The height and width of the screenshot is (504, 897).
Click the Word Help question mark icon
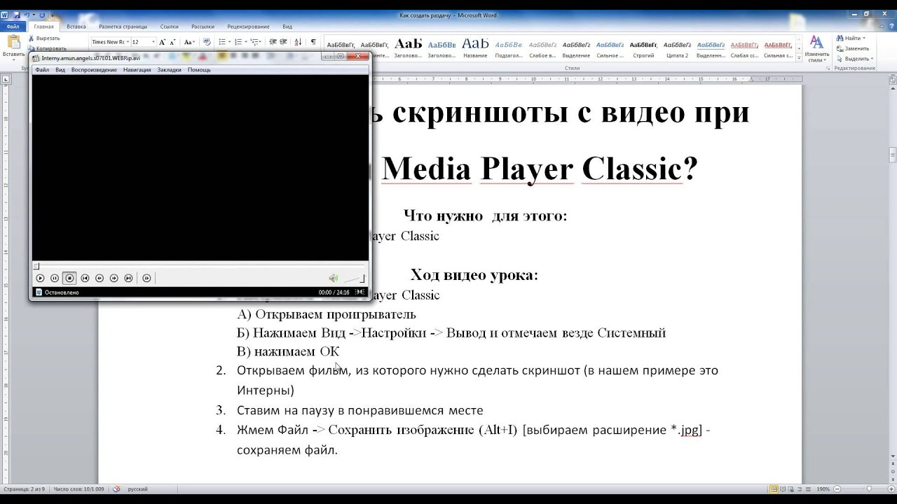[890, 27]
